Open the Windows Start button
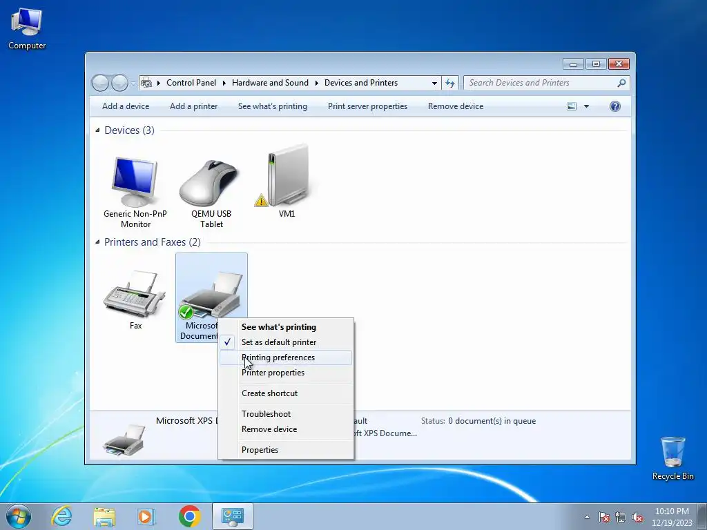The image size is (707, 530). [19, 516]
